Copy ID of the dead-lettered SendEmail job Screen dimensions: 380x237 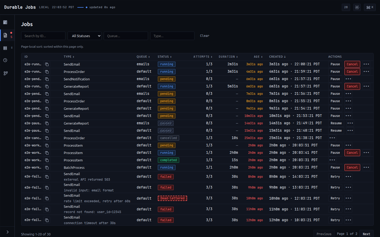pyautogui.click(x=47, y=198)
